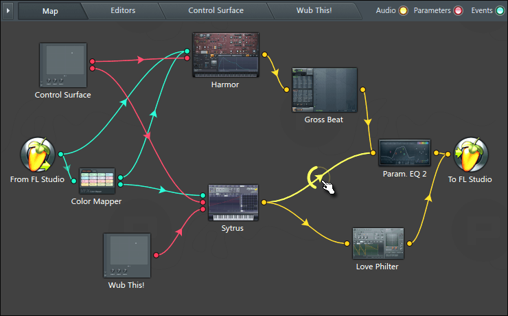This screenshot has height=316, width=508.
Task: Toggle Parameters connections visibility
Action: click(x=459, y=11)
